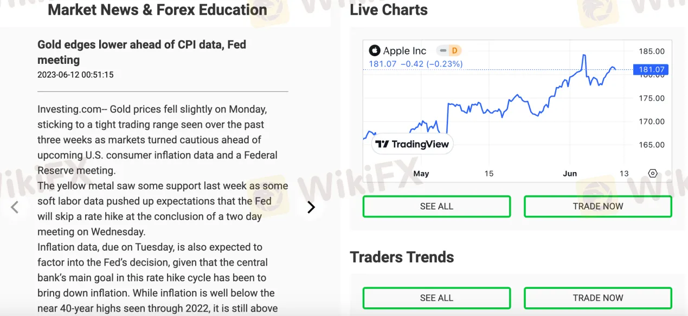
Task: Advance to the next news article arrow
Action: click(311, 207)
